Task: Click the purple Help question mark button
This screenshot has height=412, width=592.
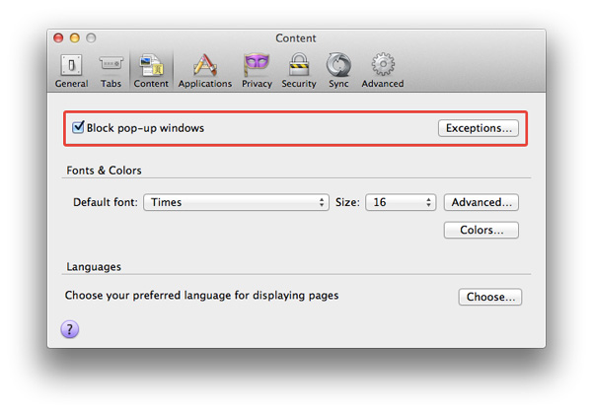Action: point(70,329)
